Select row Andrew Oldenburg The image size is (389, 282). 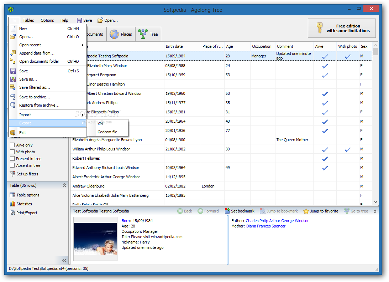pyautogui.click(x=221, y=186)
